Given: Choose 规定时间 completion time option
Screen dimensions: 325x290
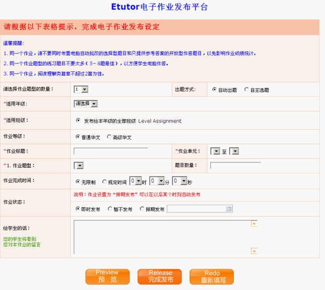Looking at the screenshot, I should 105,182.
